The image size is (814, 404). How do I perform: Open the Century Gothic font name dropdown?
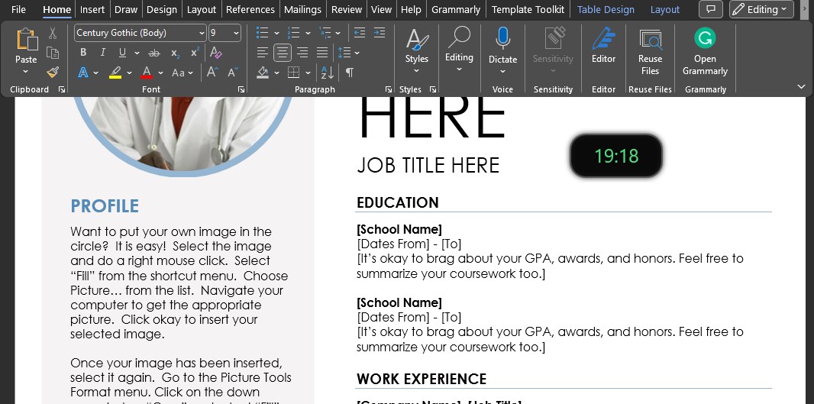tap(202, 34)
